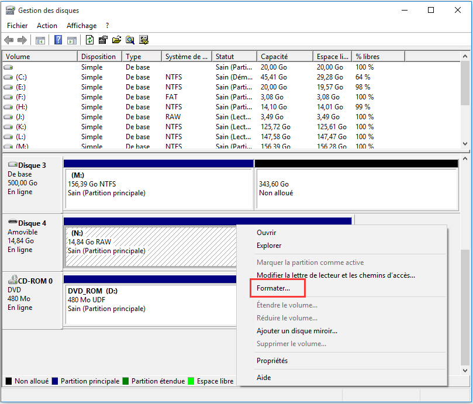Click the Partition principale blue legend swatch
The width and height of the screenshot is (473, 404).
coord(55,381)
